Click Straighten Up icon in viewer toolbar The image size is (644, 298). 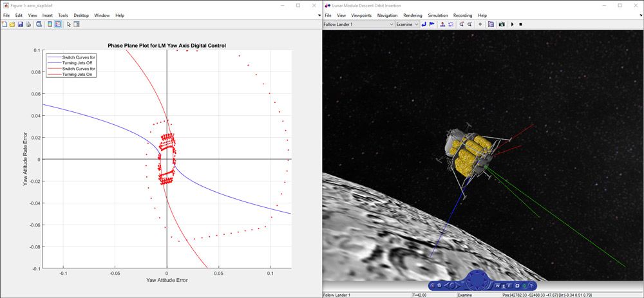[443, 24]
